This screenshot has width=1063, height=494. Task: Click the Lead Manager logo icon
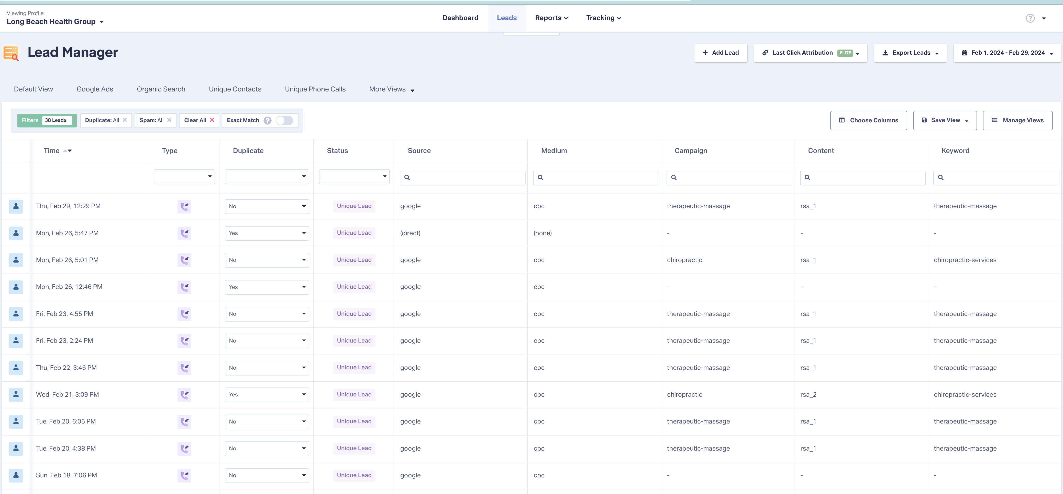pos(11,53)
